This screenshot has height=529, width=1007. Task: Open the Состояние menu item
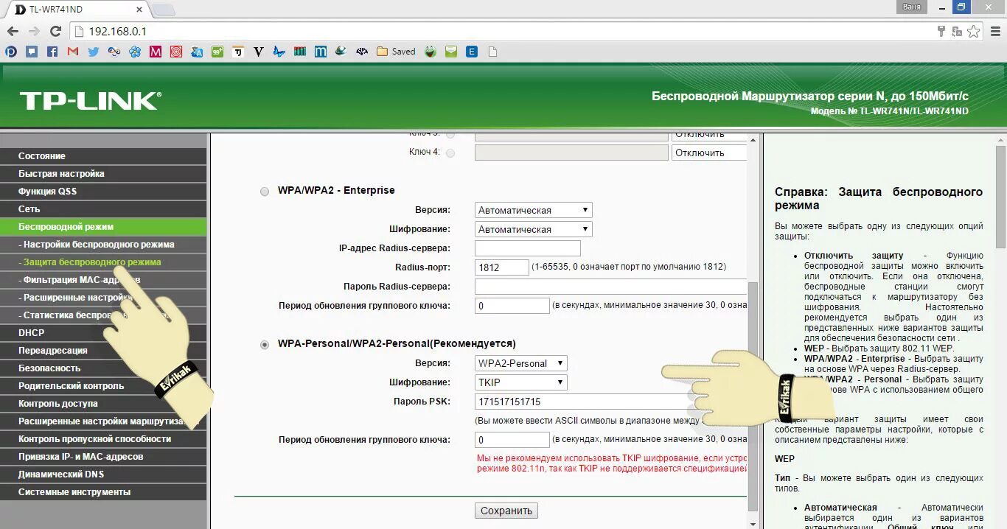(103, 156)
